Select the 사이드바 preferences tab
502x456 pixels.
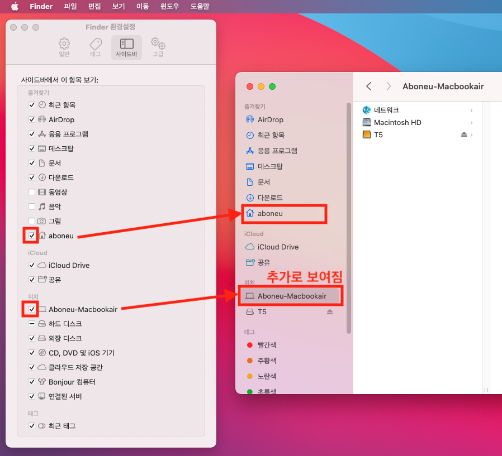pyautogui.click(x=126, y=47)
